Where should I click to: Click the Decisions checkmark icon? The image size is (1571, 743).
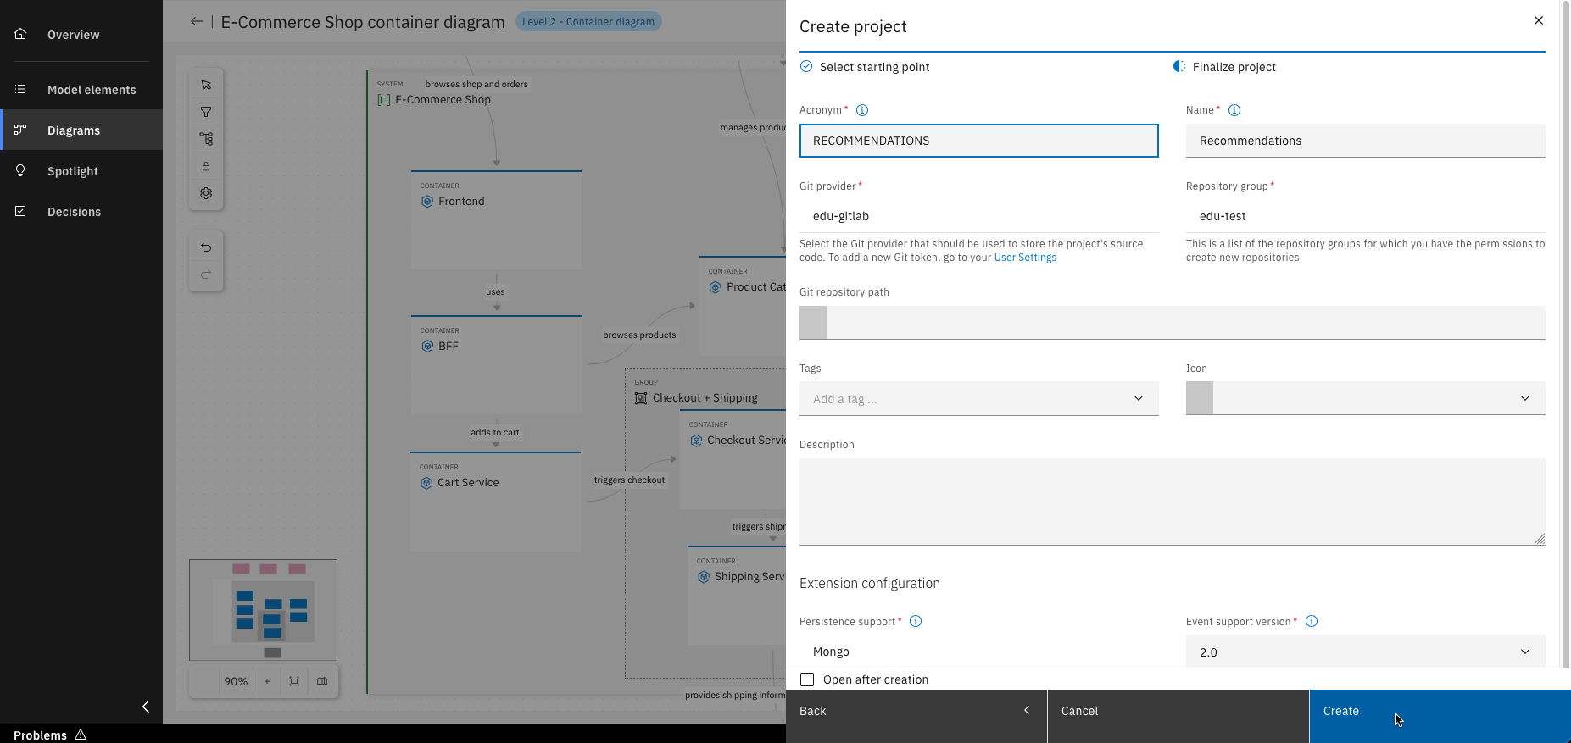pos(20,211)
